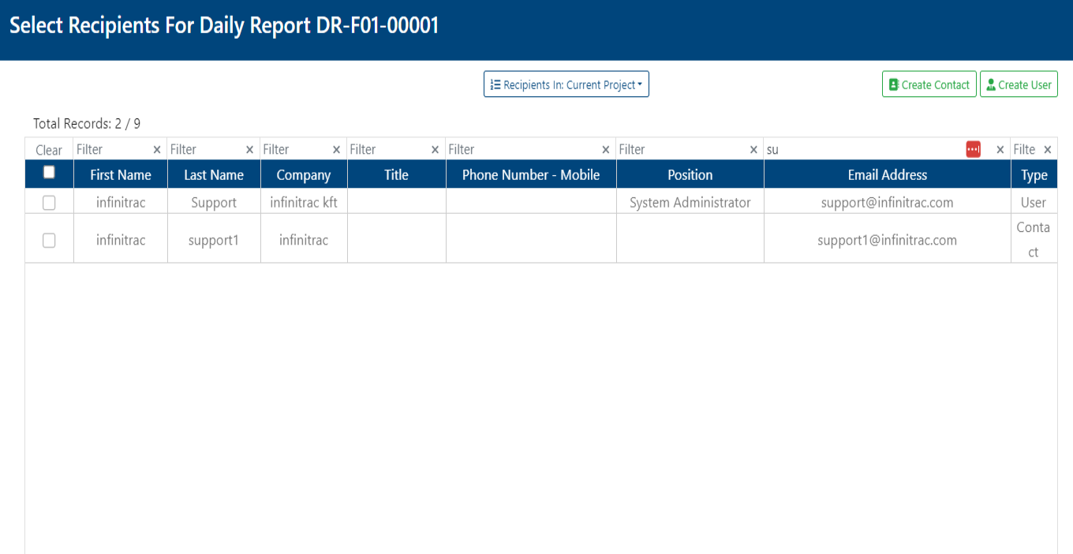Sort by the Title column header

tap(397, 174)
